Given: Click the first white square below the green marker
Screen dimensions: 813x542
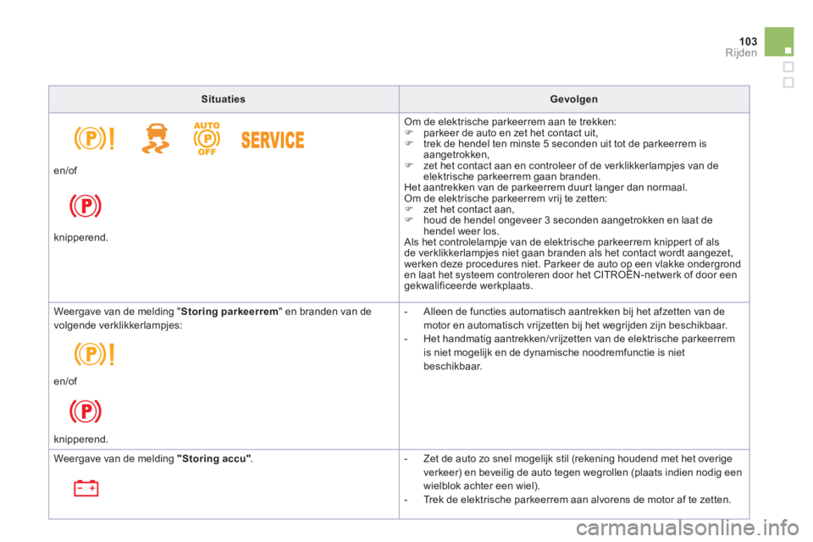Looking at the screenshot, I should (788, 66).
